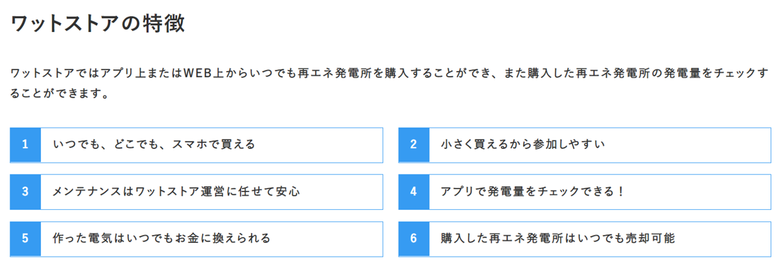Open the 'いつでも、どこでも、スマホで買える' feature text

(154, 145)
